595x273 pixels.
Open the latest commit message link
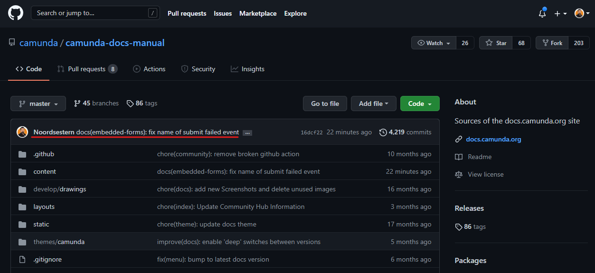(158, 132)
